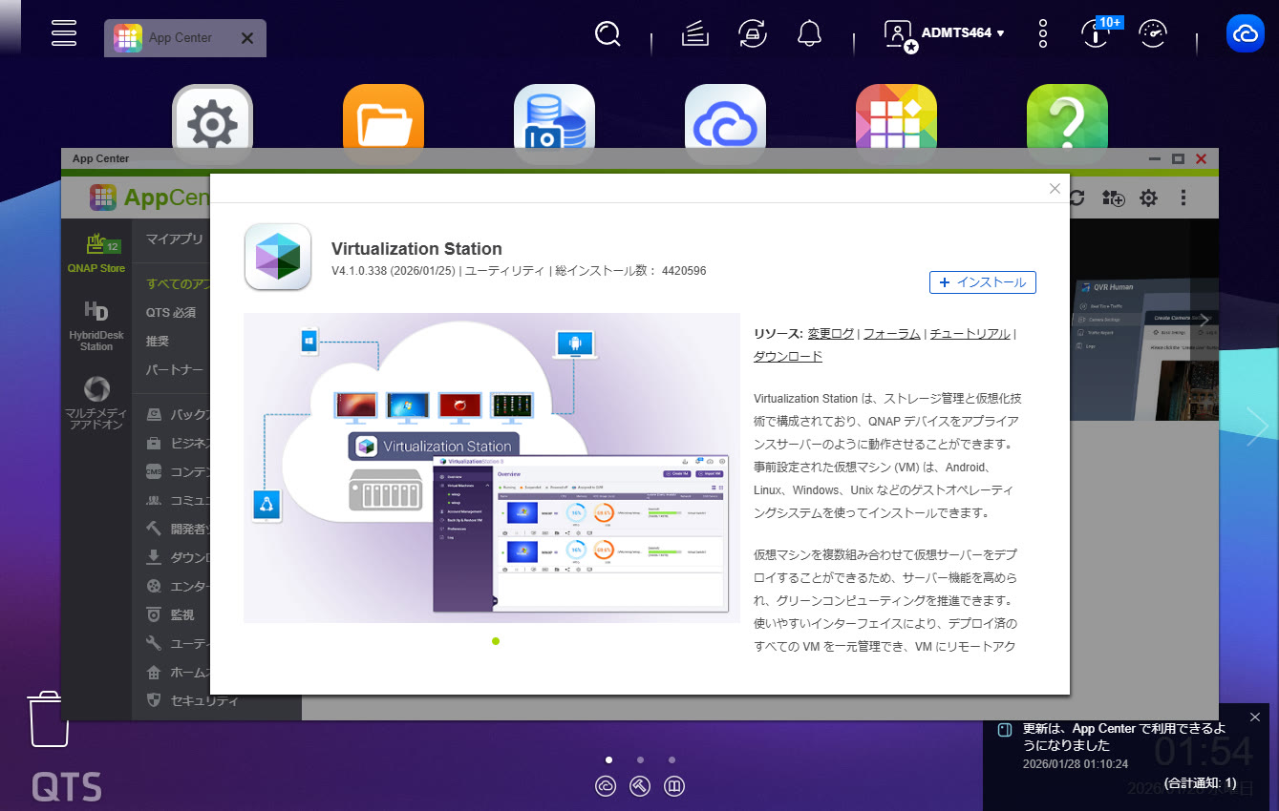This screenshot has width=1279, height=811.
Task: Click the blue myQNAPcloud icon at top right
Action: [x=1245, y=34]
